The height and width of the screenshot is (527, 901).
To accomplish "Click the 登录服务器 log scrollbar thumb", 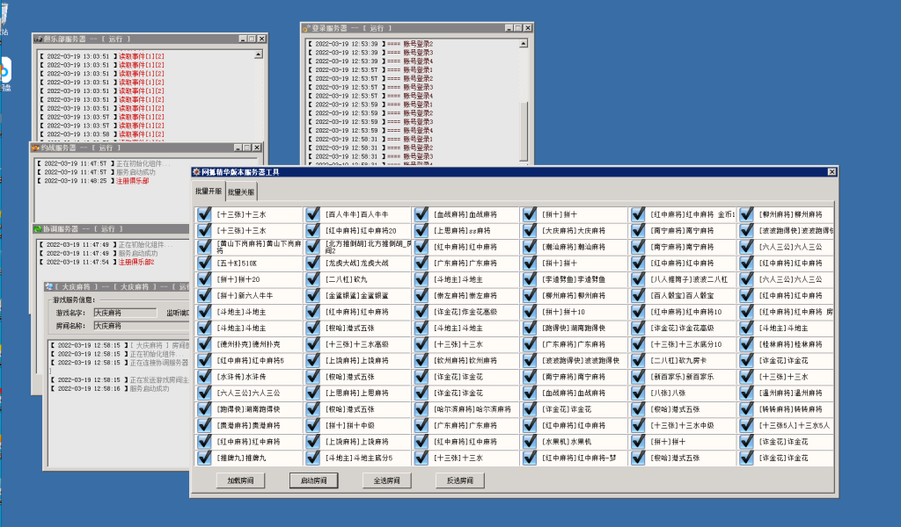I will click(524, 130).
